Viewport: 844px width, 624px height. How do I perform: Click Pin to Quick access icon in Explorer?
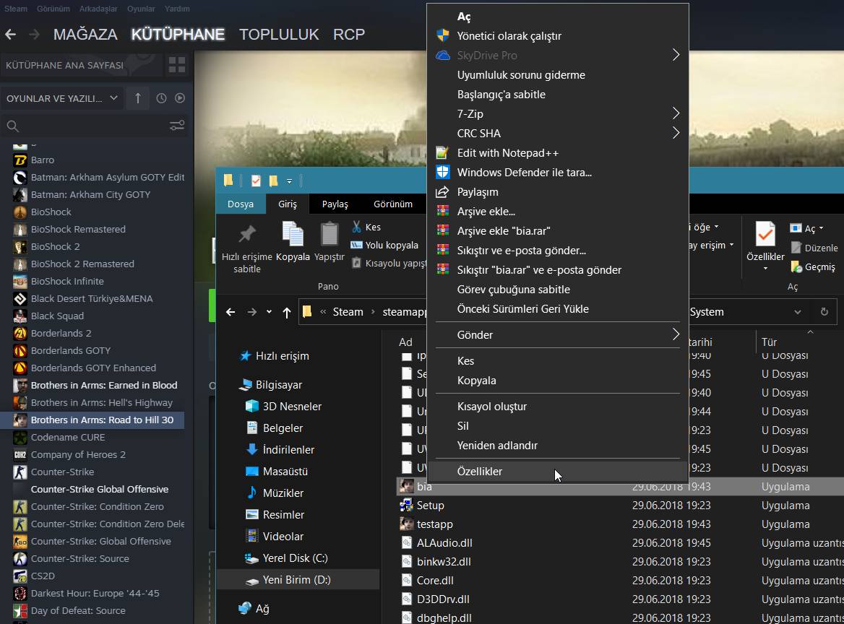(247, 233)
